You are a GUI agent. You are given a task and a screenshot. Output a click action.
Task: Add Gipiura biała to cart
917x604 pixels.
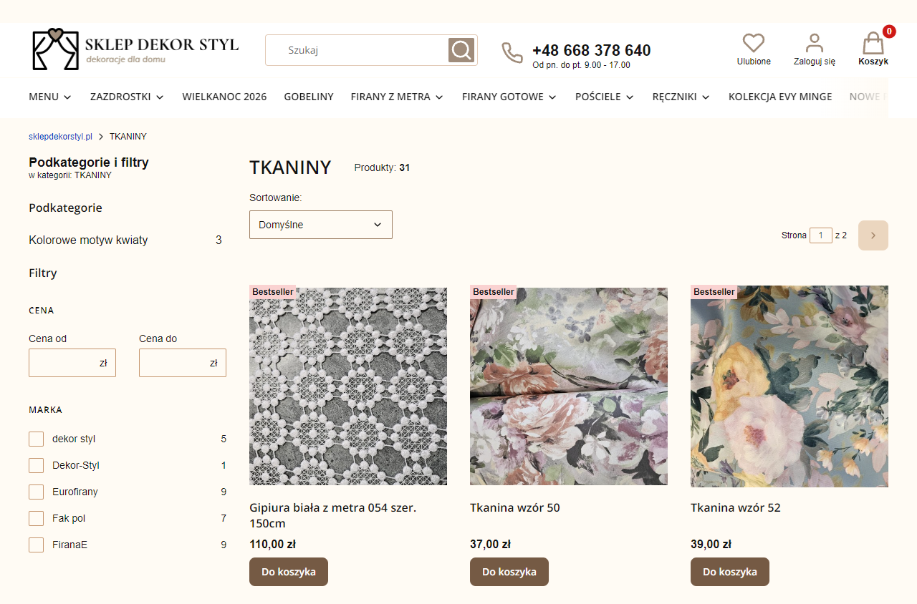point(289,572)
